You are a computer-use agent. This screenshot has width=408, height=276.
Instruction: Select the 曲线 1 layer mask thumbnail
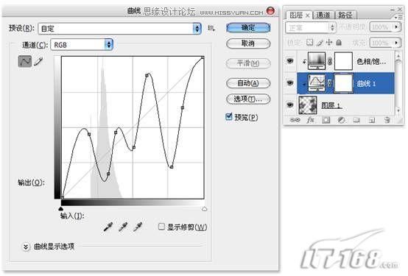343,83
